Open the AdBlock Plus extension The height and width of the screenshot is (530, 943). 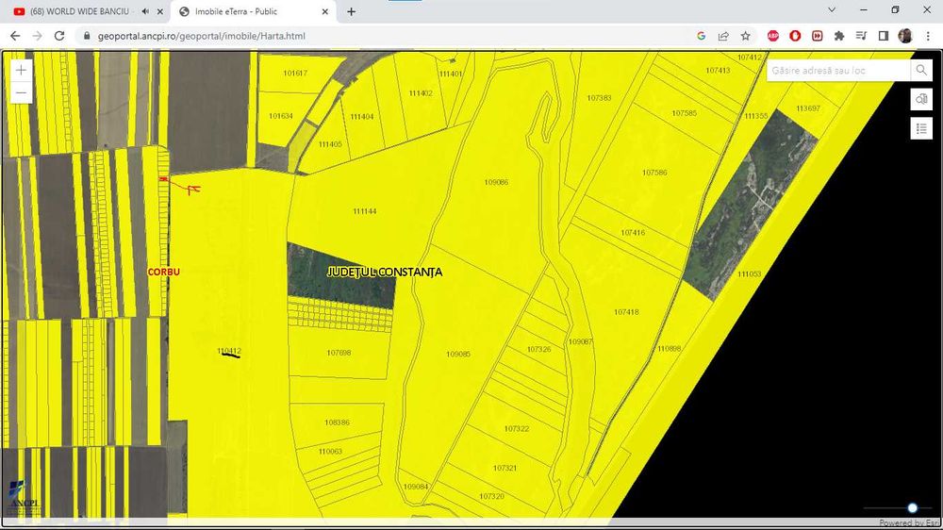[x=772, y=36]
